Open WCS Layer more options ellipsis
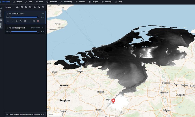The height and width of the screenshot is (117, 195). click(x=29, y=21)
